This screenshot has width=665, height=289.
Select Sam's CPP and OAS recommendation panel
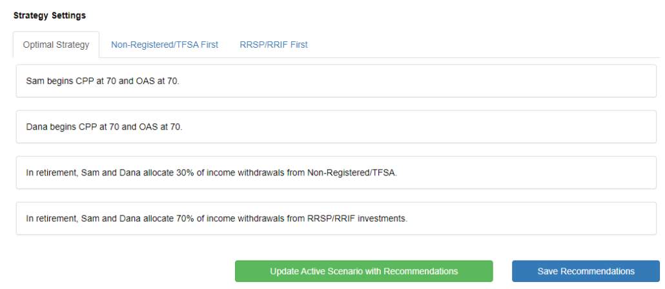tap(336, 81)
